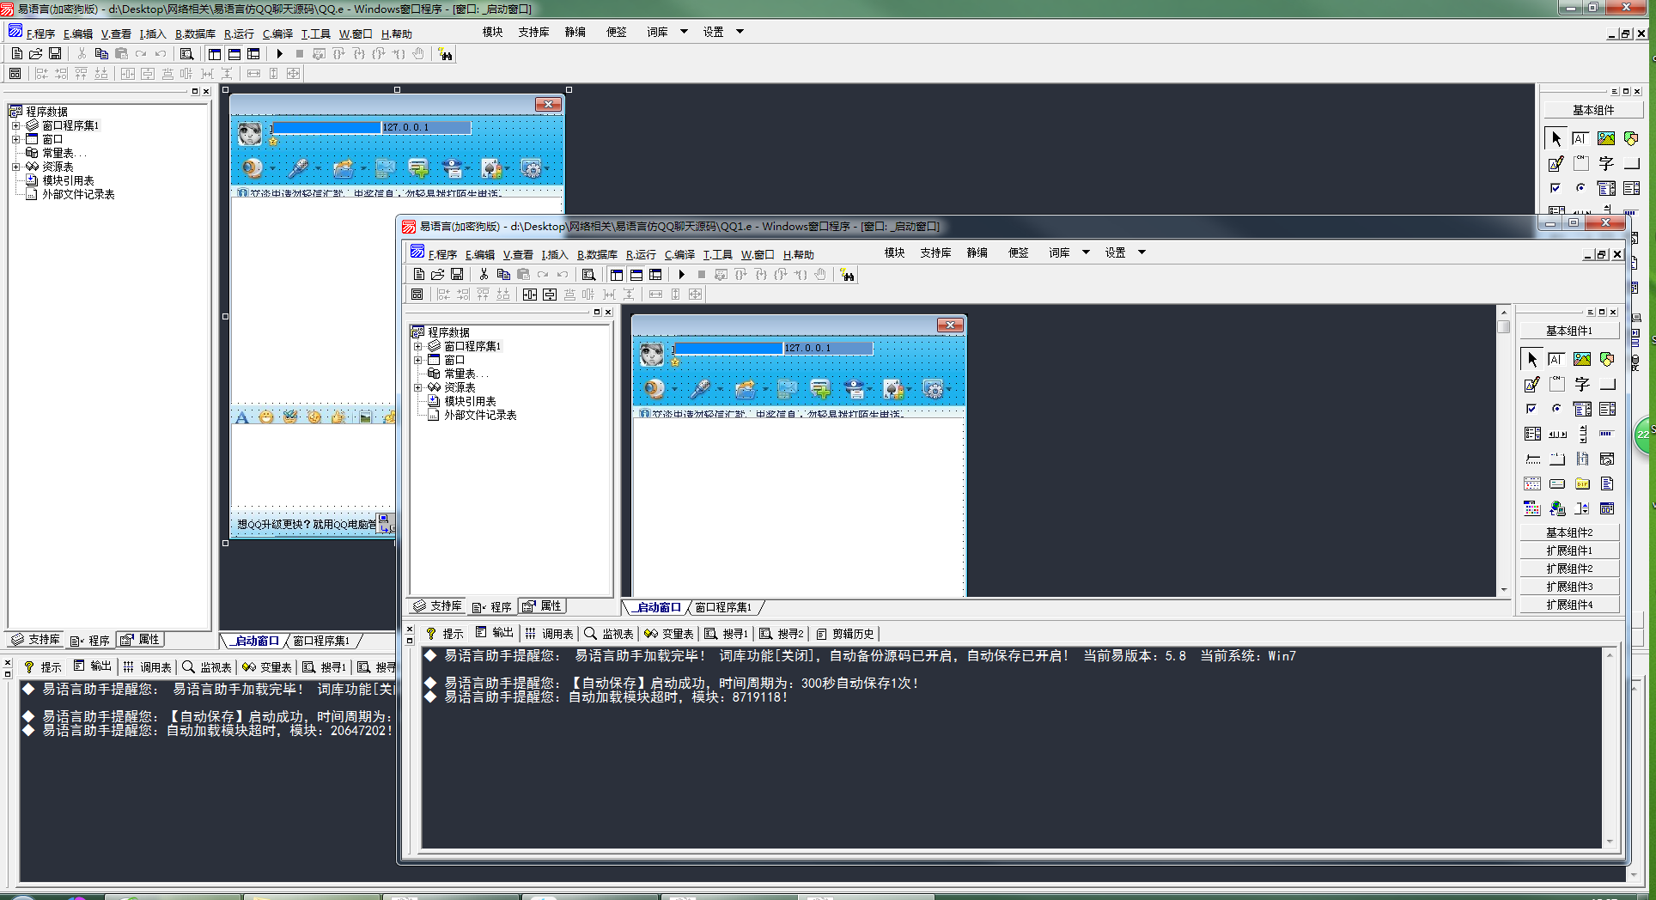Select color palette component in front component box
1656x900 pixels.
click(x=1532, y=508)
